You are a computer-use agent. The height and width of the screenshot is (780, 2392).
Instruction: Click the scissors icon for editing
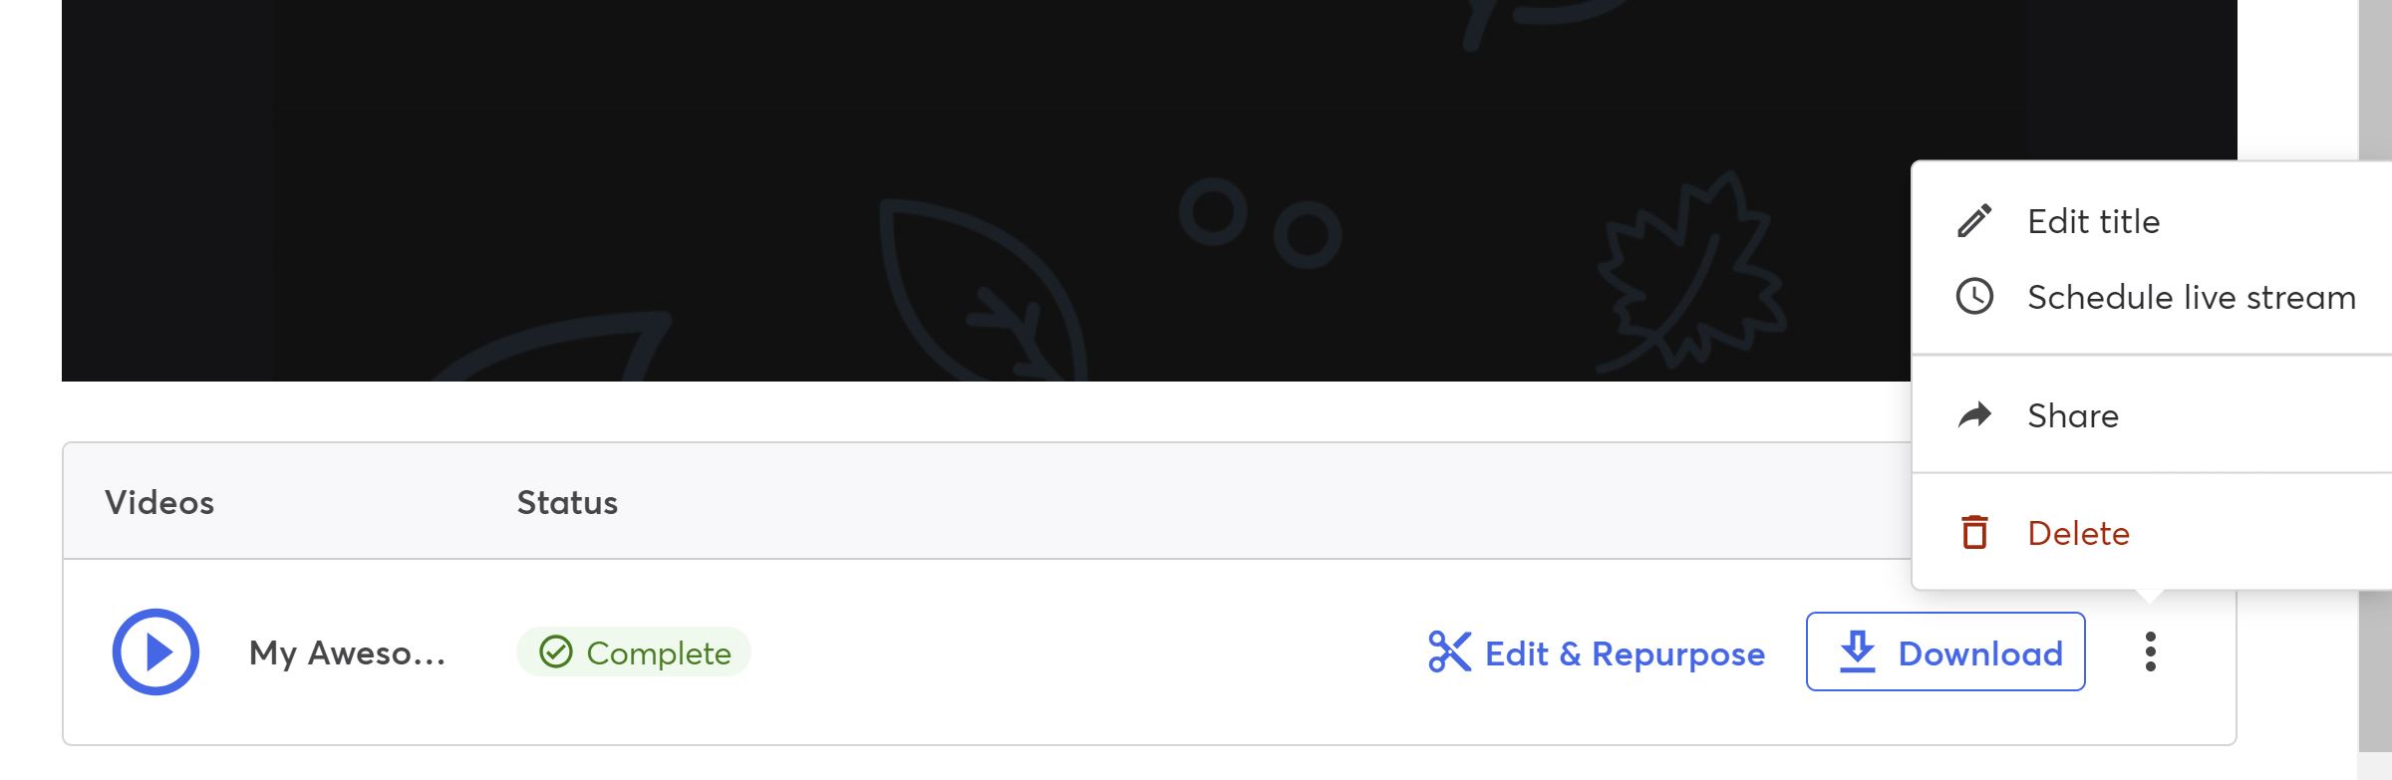click(1449, 652)
